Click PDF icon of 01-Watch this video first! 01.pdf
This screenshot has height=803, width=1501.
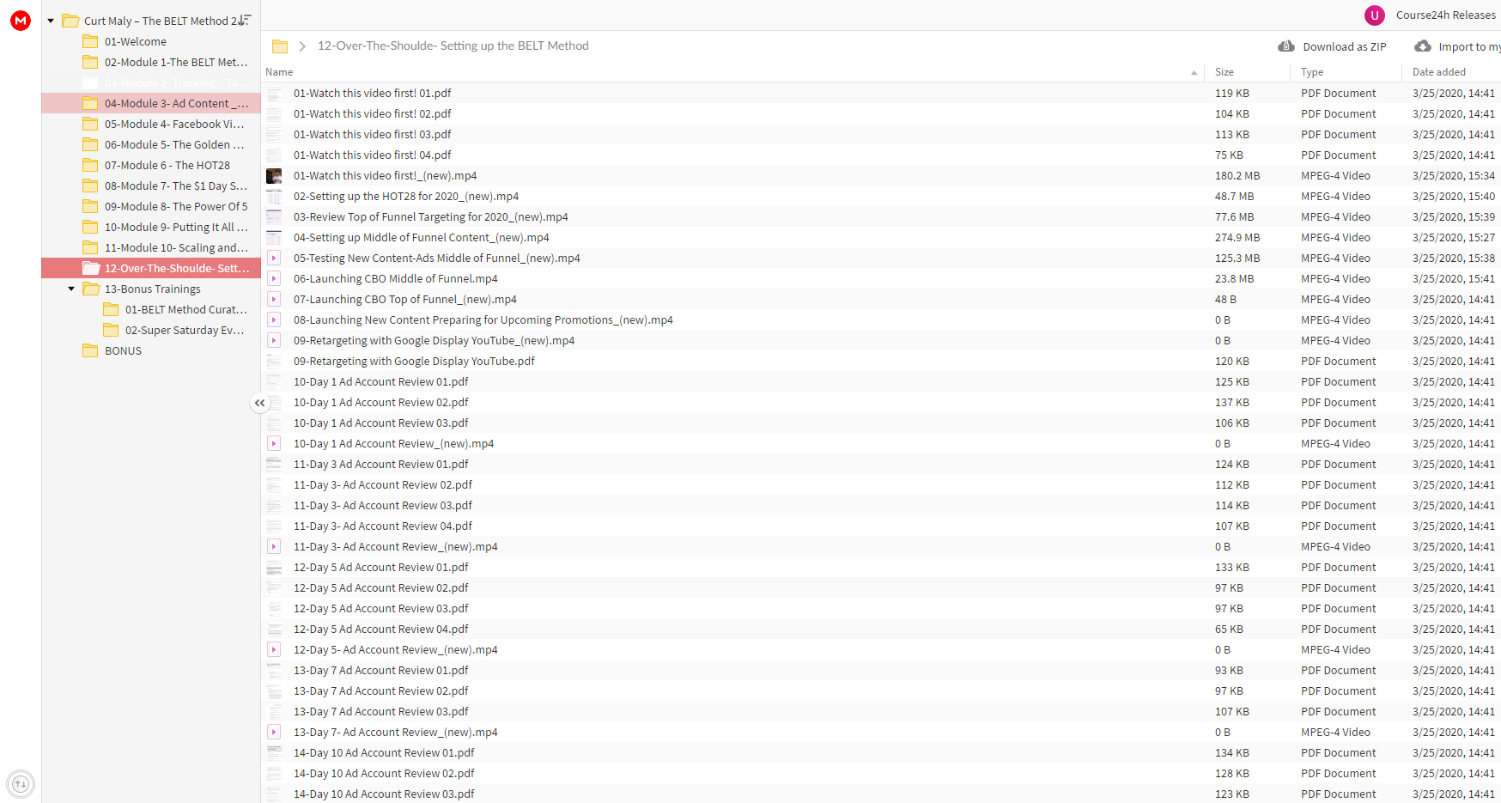(x=274, y=93)
